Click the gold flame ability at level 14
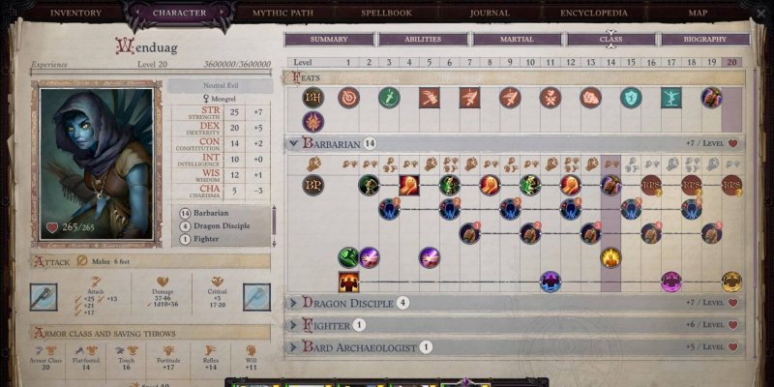Image resolution: width=774 pixels, height=387 pixels. point(610,257)
